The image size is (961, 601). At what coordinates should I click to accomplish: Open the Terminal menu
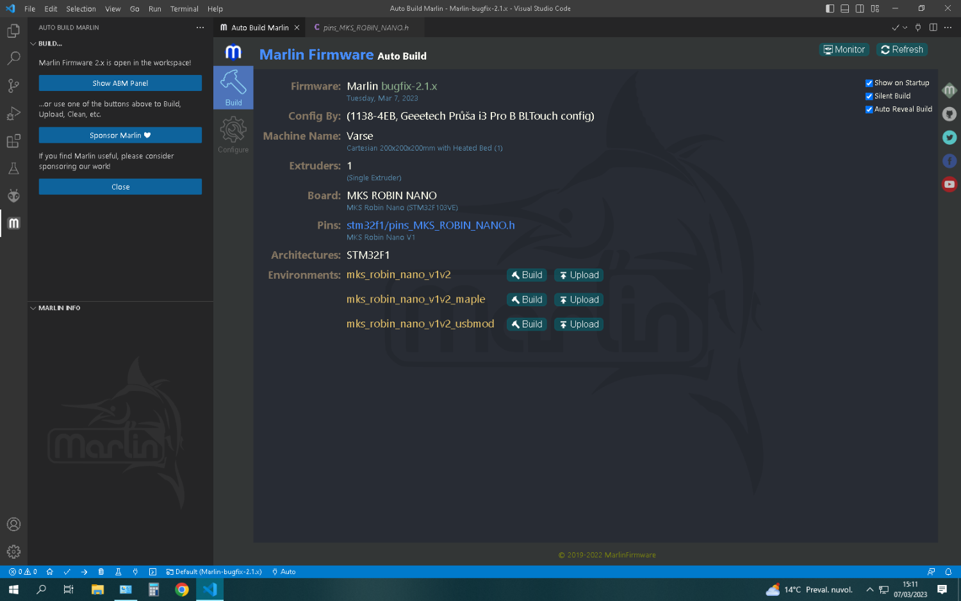coord(185,8)
